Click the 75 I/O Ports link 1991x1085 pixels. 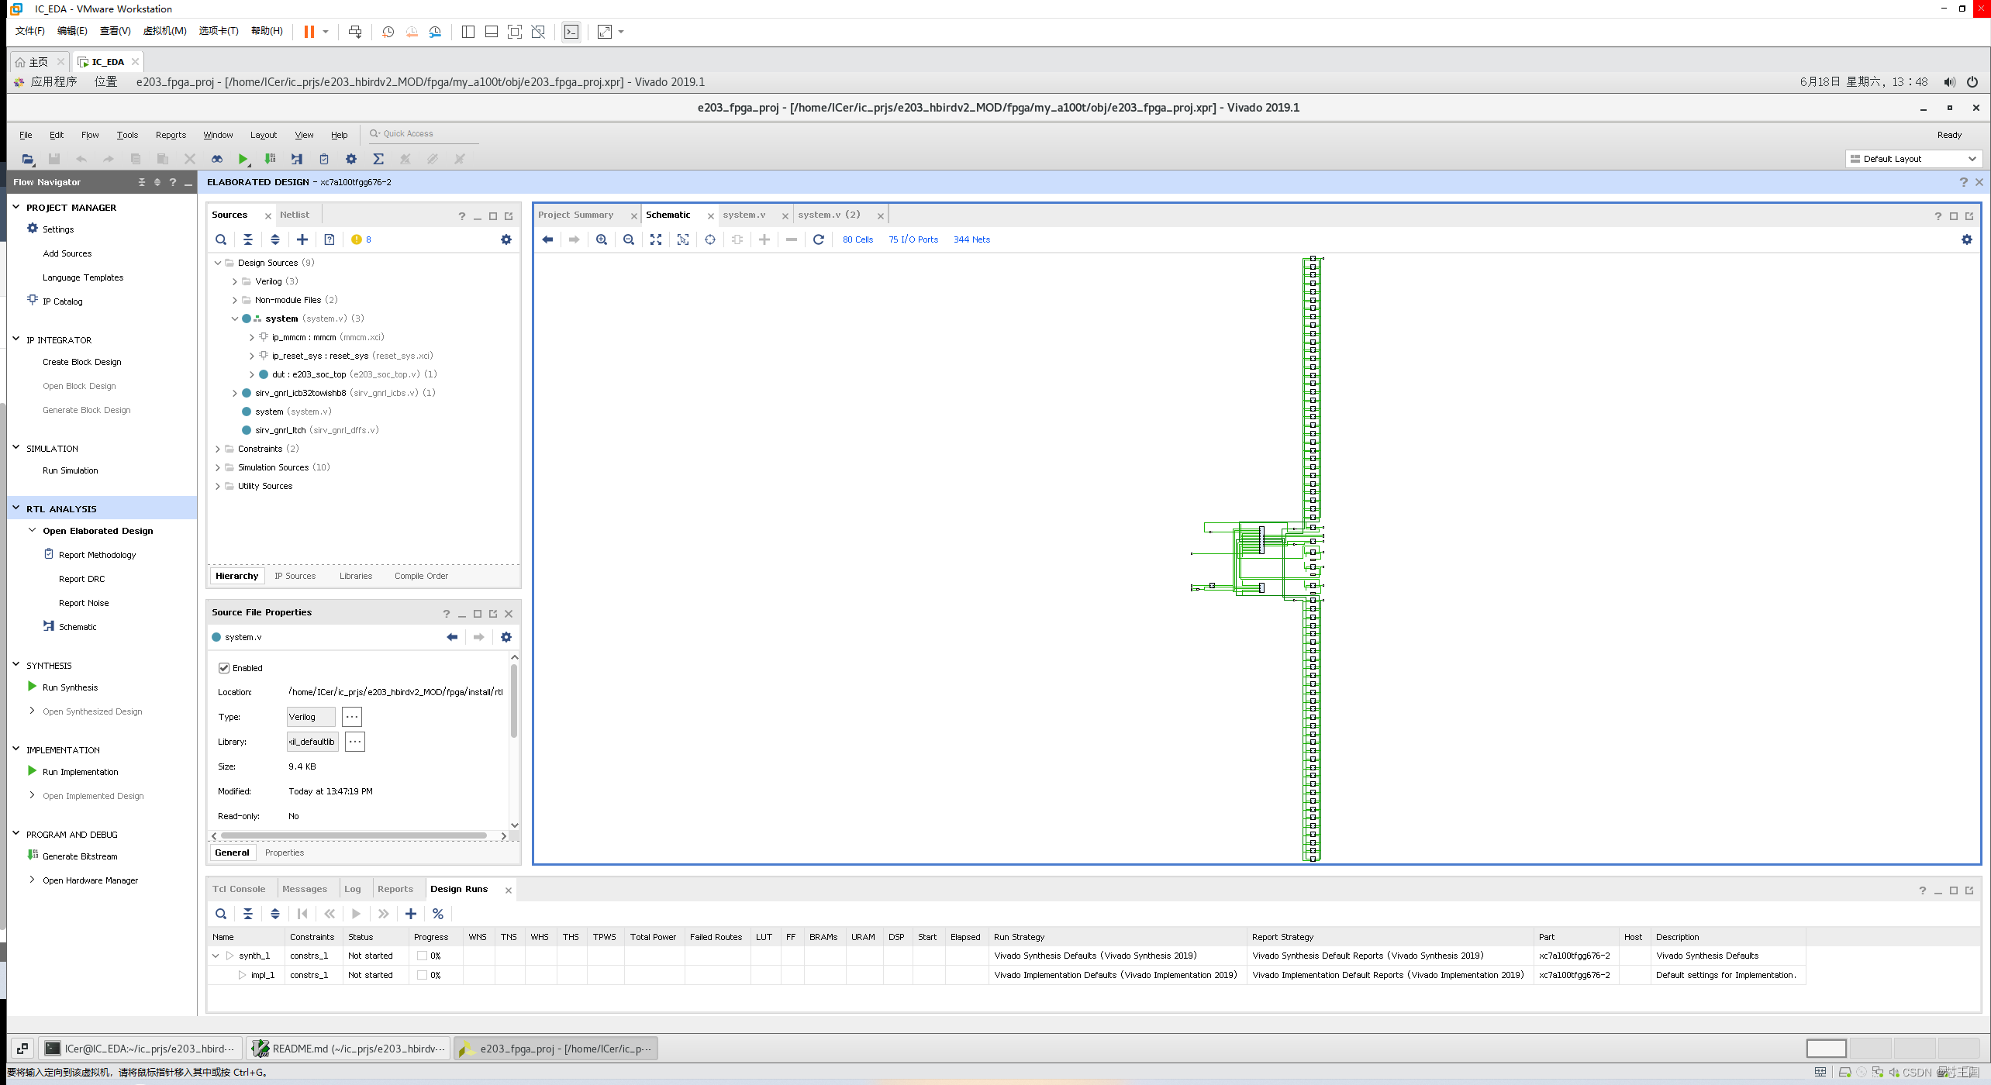point(913,239)
